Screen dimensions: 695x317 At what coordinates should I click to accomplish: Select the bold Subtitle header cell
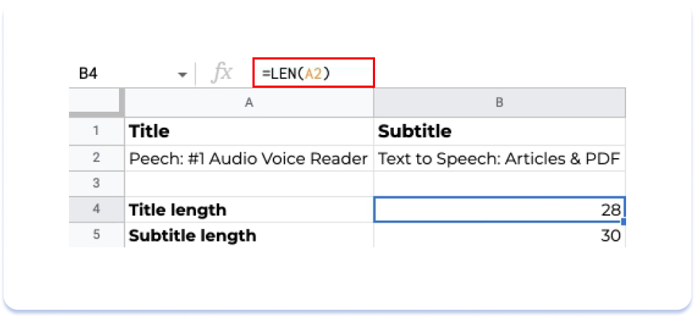[x=499, y=131]
